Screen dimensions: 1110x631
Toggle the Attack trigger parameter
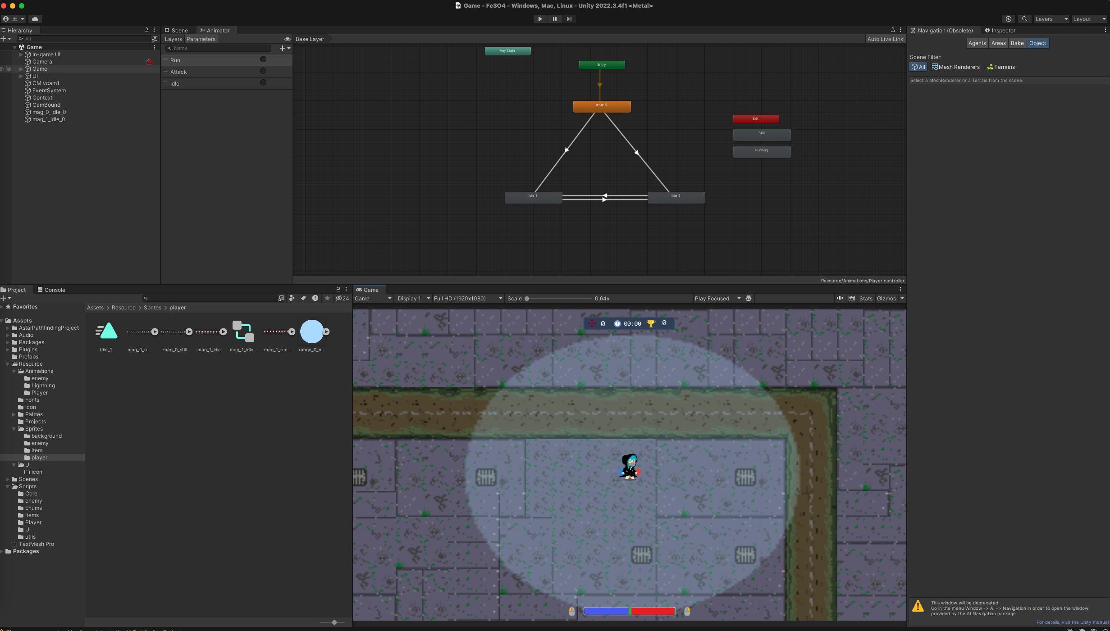coord(263,71)
